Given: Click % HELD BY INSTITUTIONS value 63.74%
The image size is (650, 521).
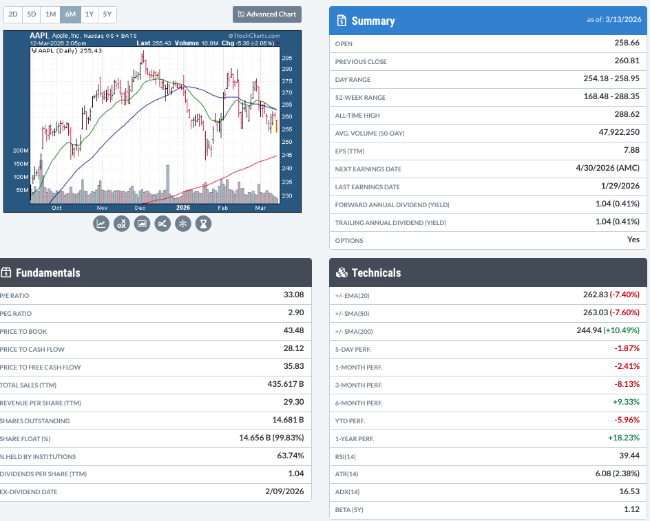Looking at the screenshot, I should [x=291, y=456].
